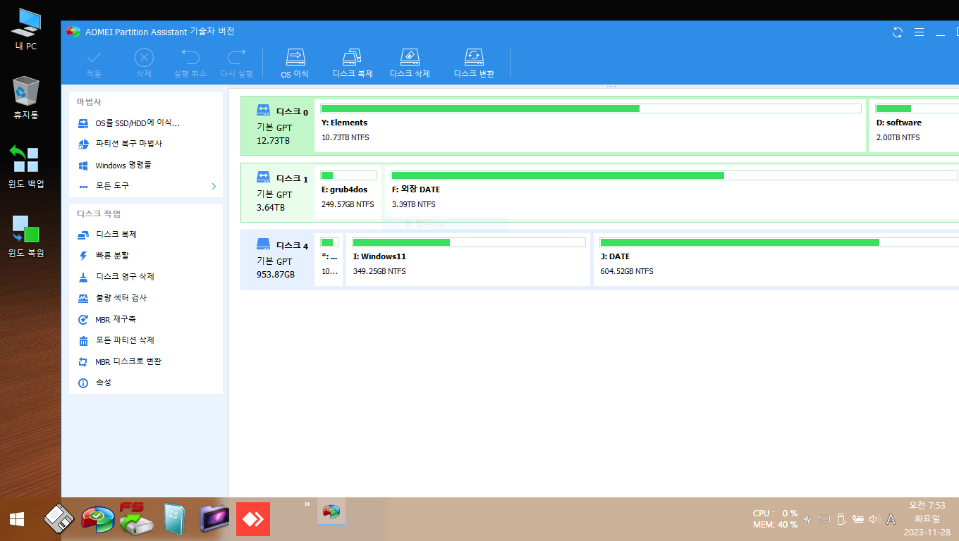Expand the 모든 도구 chevron
Viewport: 959px width, 541px height.
click(214, 186)
